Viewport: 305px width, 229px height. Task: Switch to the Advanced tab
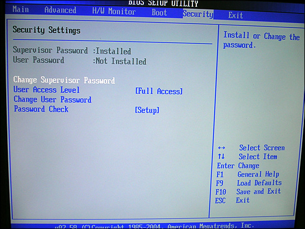pos(60,10)
